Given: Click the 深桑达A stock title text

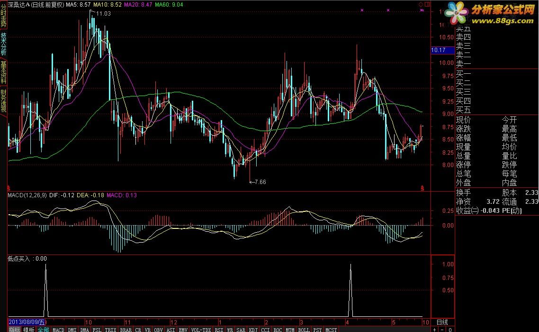Looking at the screenshot, I should coord(19,5).
